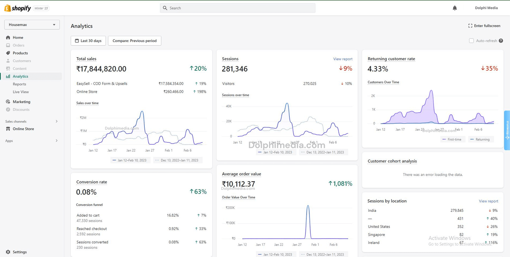Screen dimensions: 510x257
Task: Open Products via its tag icon
Action: click(8, 53)
